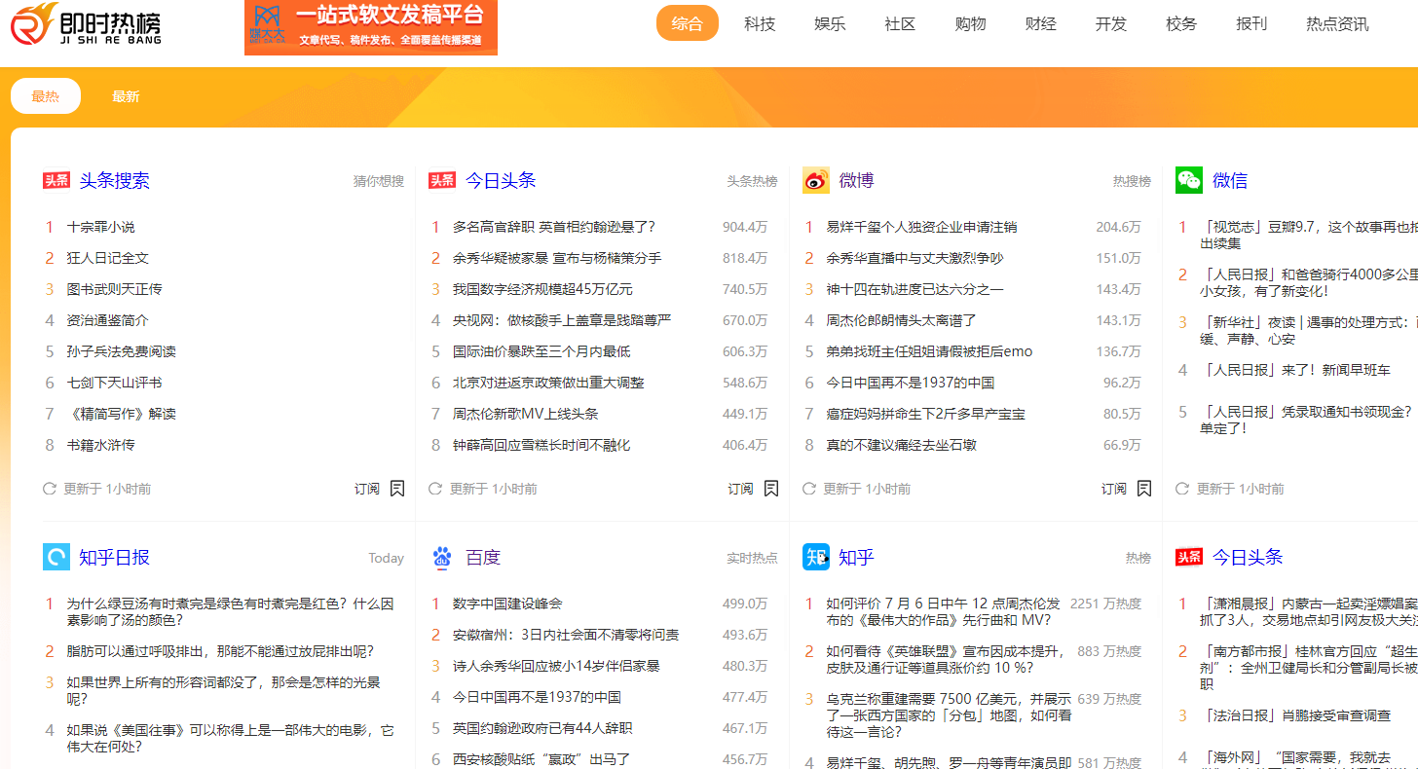Open 真的不建议痛经去坐石墩 topic
Image resolution: width=1418 pixels, height=769 pixels.
click(x=901, y=445)
